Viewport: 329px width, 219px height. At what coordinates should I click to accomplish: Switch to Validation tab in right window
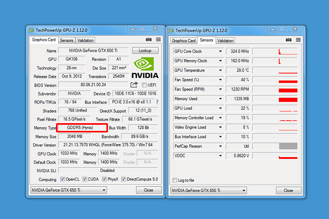click(225, 41)
